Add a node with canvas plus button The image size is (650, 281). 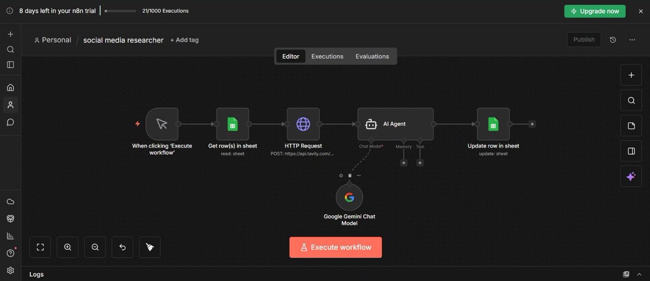pos(631,75)
